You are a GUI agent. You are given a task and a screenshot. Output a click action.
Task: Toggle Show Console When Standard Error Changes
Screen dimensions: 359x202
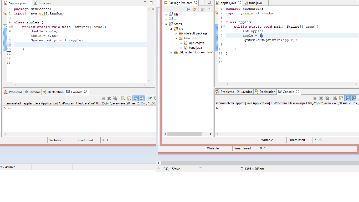tap(142, 98)
